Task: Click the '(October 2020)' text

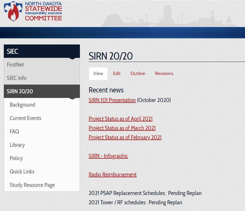Action: coord(154,100)
